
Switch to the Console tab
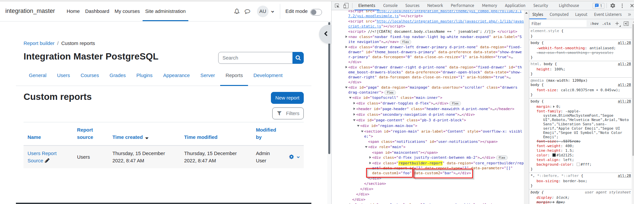tap(390, 6)
